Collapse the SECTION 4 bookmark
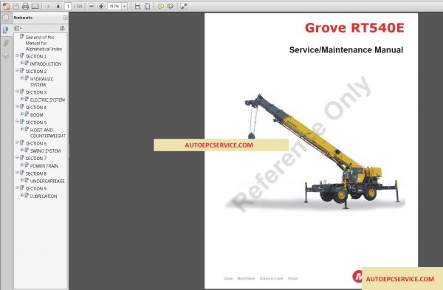 pyautogui.click(x=17, y=106)
